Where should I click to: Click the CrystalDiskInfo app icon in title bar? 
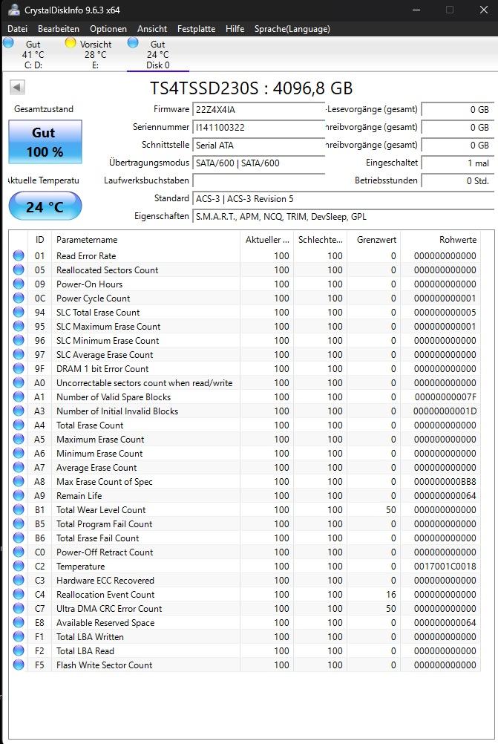click(14, 10)
